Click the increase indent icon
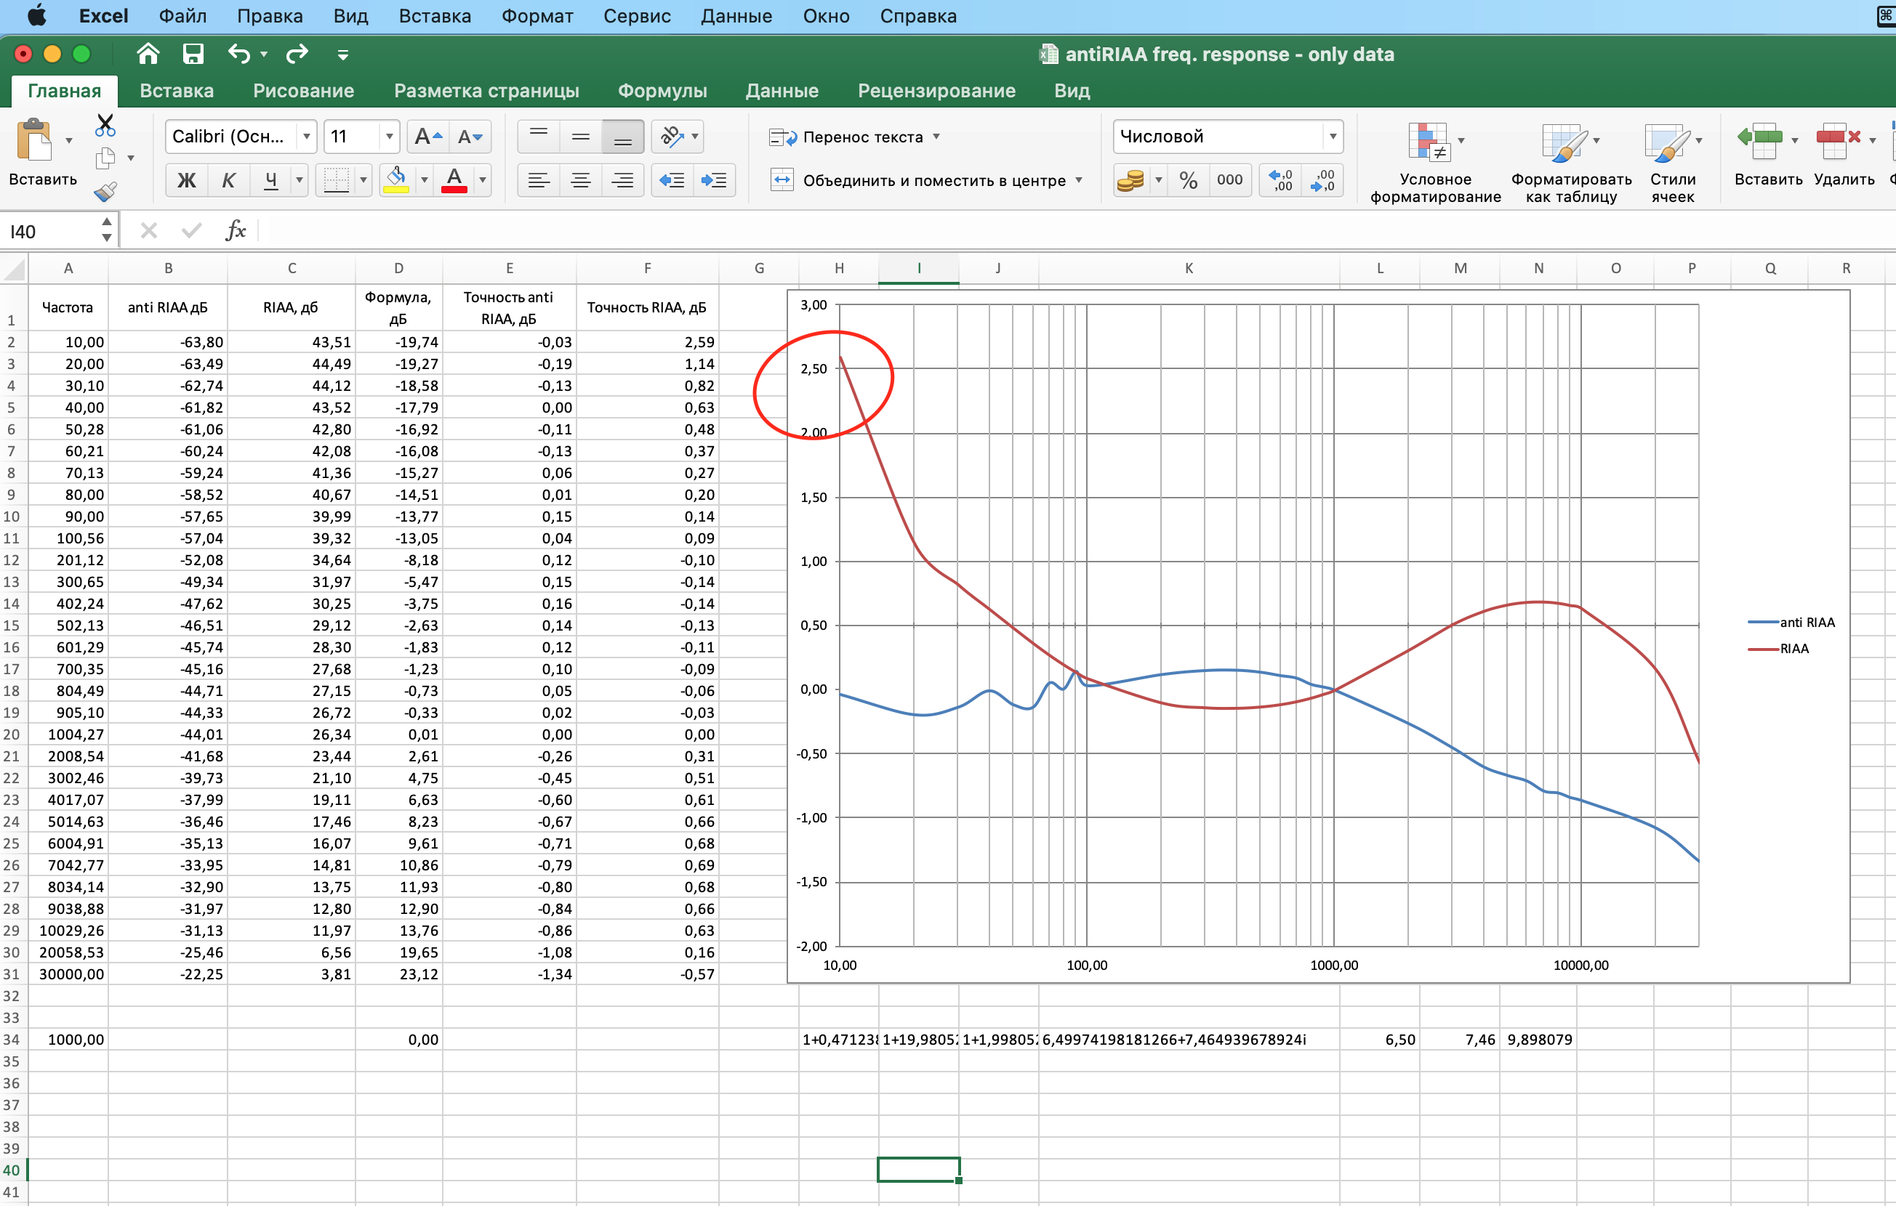This screenshot has height=1206, width=1896. click(713, 180)
